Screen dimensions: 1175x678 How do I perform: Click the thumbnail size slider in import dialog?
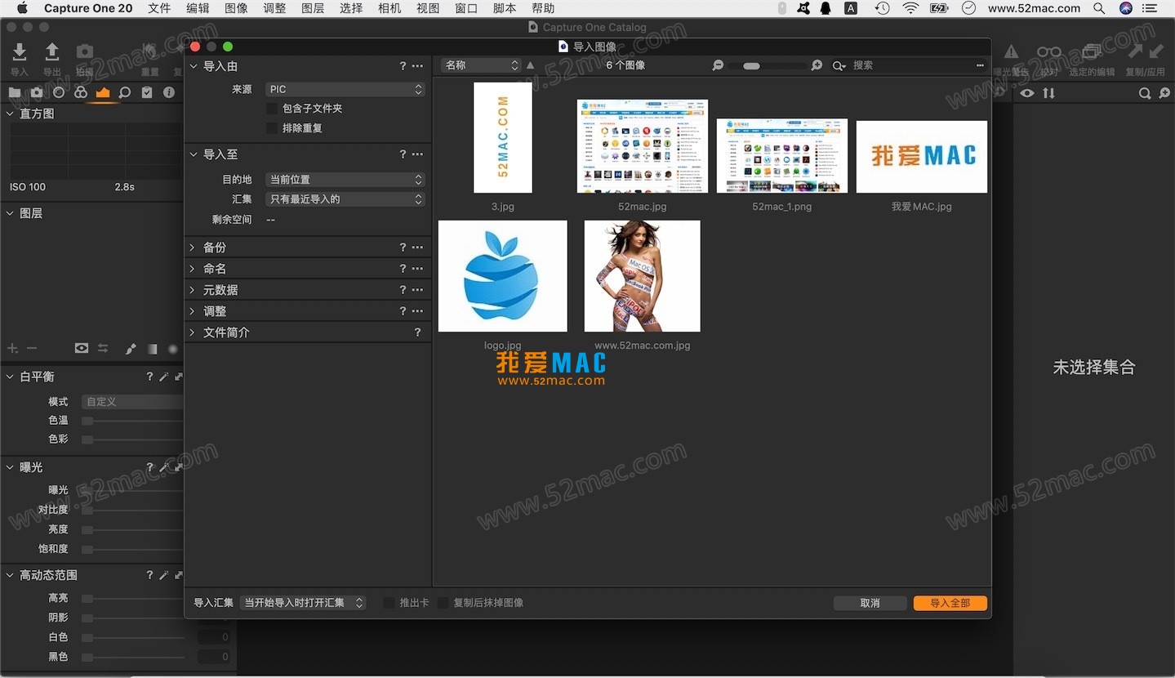click(x=767, y=65)
